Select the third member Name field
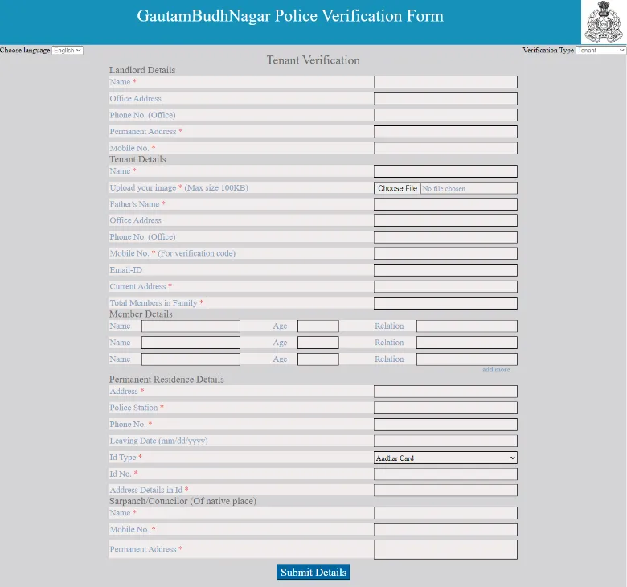The width and height of the screenshot is (627, 587). (191, 359)
